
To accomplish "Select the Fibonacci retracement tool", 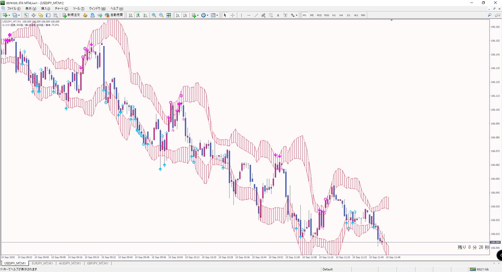I will coord(270,15).
